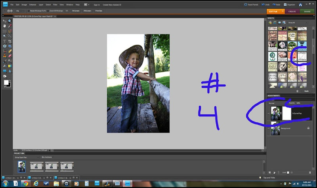Select the Crop tool
Screen dimensions: 317x188
tap(10, 41)
